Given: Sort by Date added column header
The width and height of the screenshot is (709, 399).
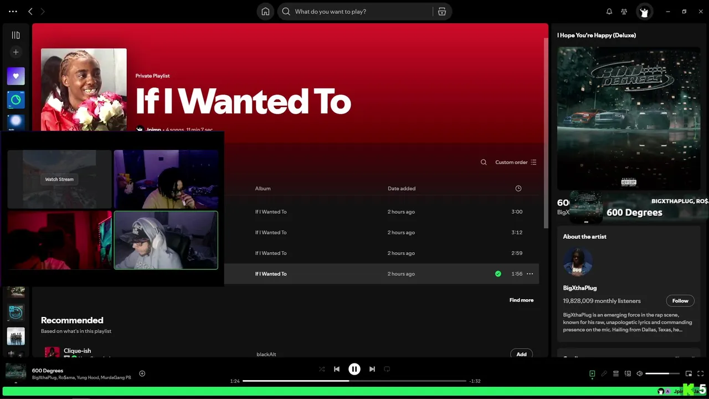Looking at the screenshot, I should [x=402, y=188].
